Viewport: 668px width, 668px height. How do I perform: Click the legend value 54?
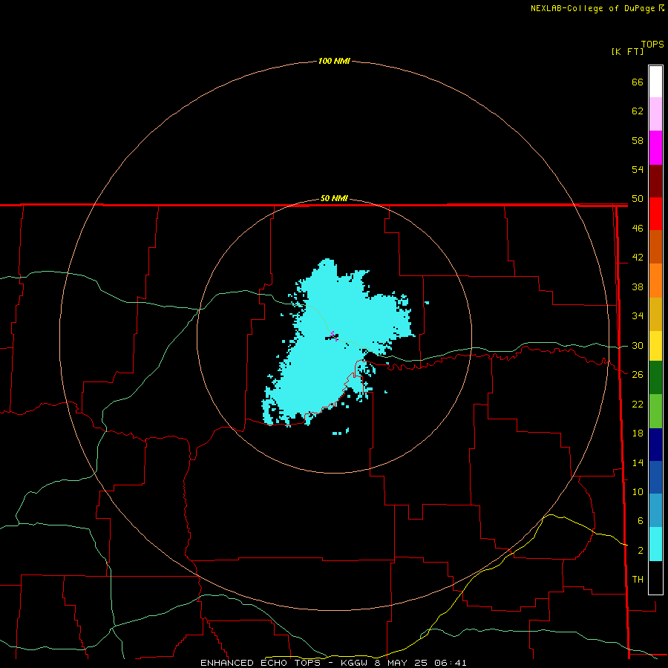(x=638, y=169)
